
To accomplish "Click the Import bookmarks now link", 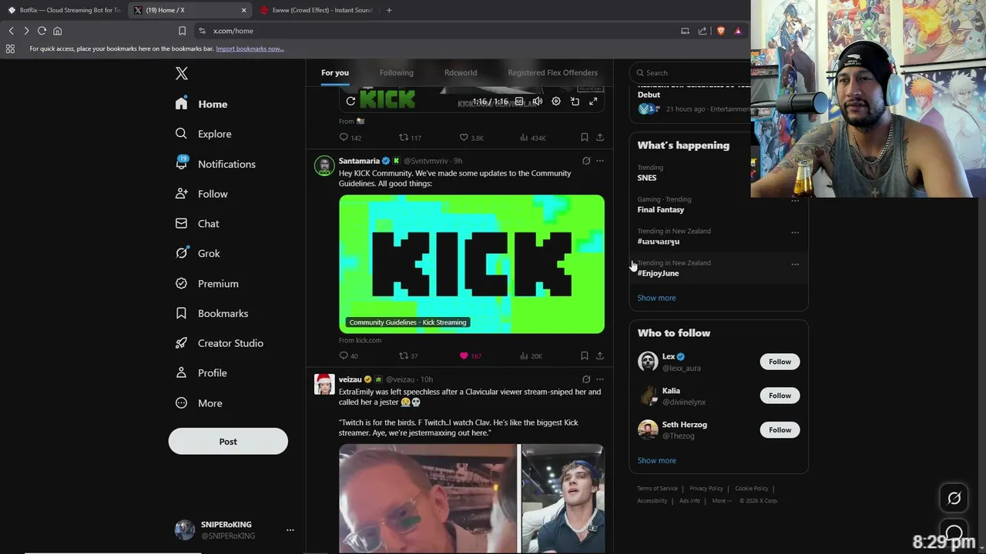I will coord(250,48).
